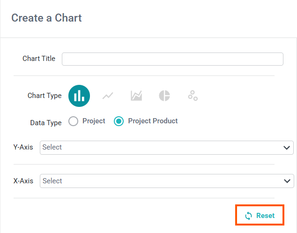Select the Project radio button
The height and width of the screenshot is (233, 297).
73,121
